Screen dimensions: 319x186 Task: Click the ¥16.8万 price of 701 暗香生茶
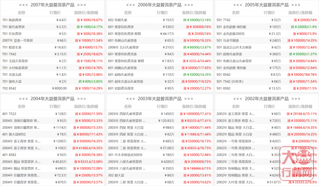tap(61, 47)
